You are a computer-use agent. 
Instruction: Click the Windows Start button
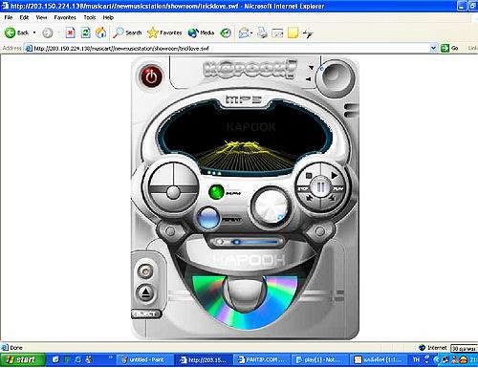tap(22, 360)
